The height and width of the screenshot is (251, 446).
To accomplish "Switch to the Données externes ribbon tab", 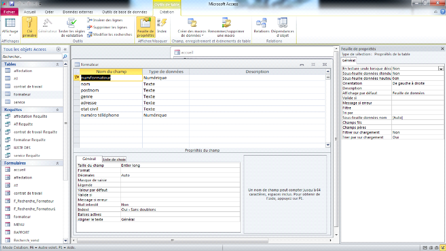I will click(x=77, y=11).
